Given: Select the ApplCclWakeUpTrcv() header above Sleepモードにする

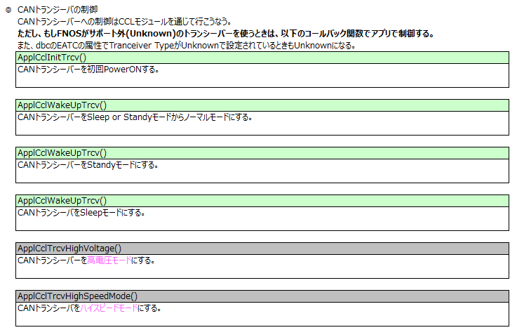Looking at the screenshot, I should point(262,201).
